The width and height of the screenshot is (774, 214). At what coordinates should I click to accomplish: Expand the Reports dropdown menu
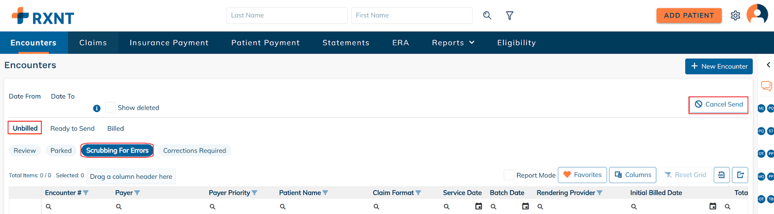[453, 43]
